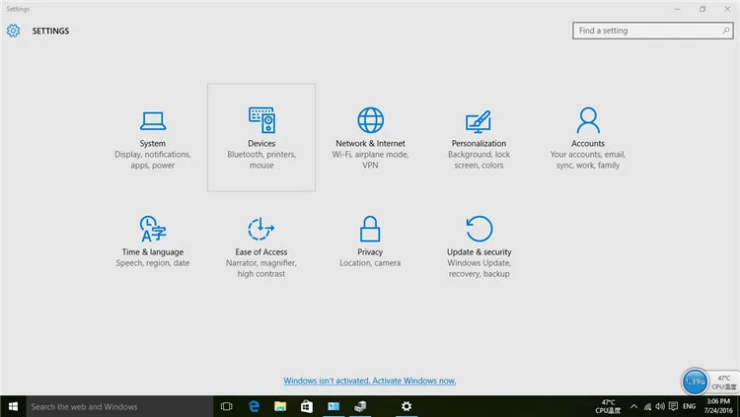Click the ENG input language indicator

(x=689, y=406)
